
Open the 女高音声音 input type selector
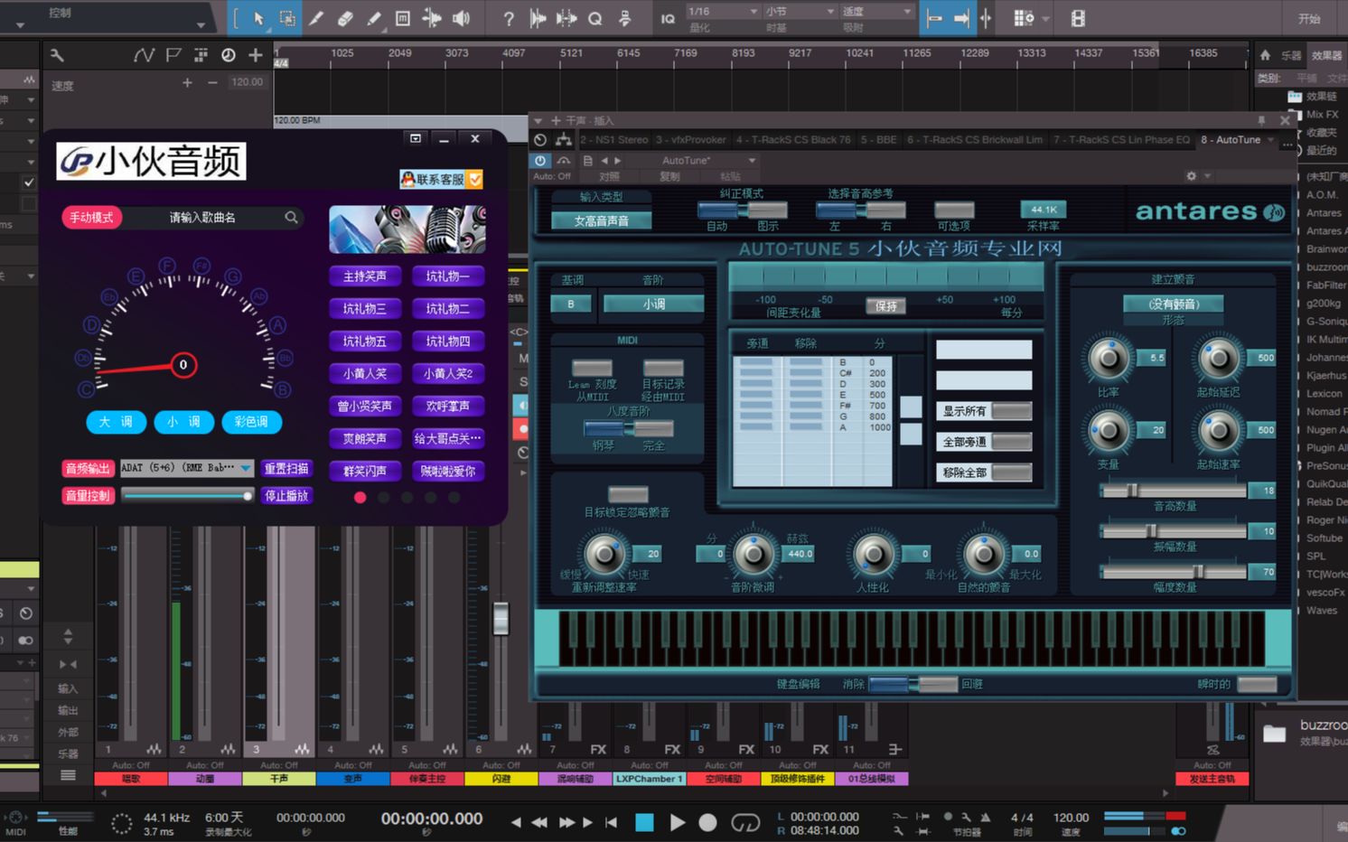(x=602, y=220)
